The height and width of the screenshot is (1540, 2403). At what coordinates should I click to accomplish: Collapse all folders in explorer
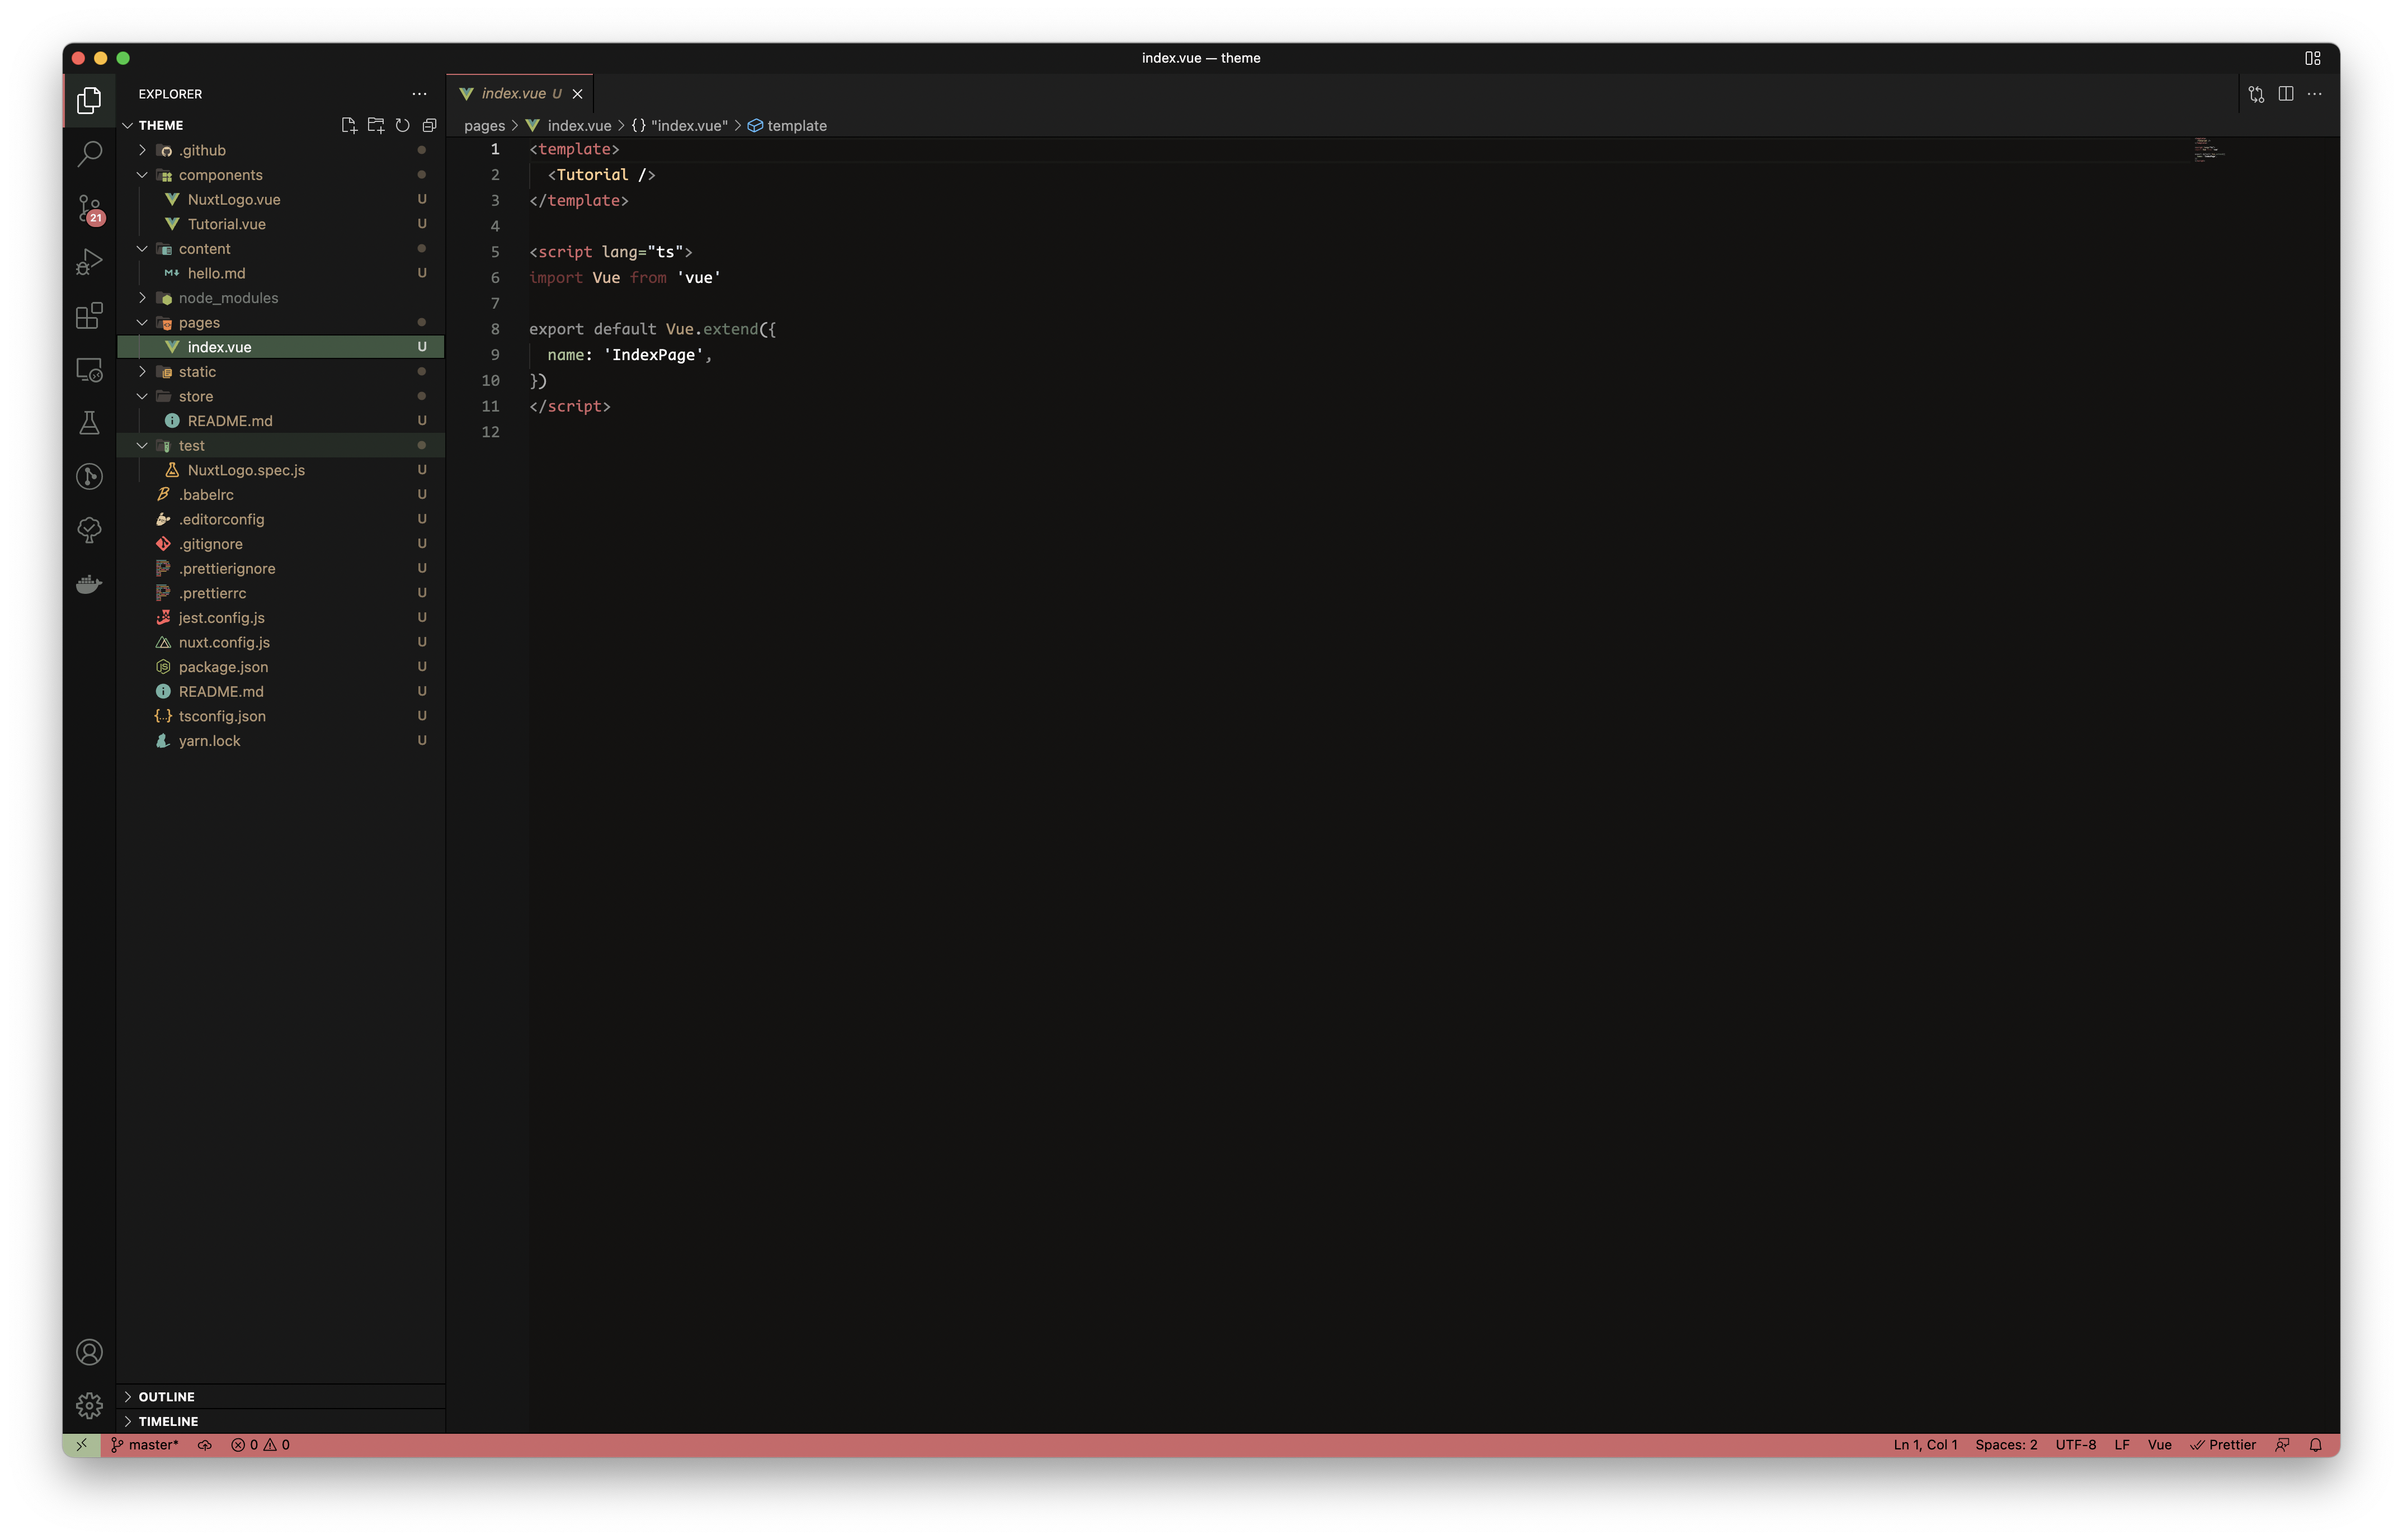[429, 125]
